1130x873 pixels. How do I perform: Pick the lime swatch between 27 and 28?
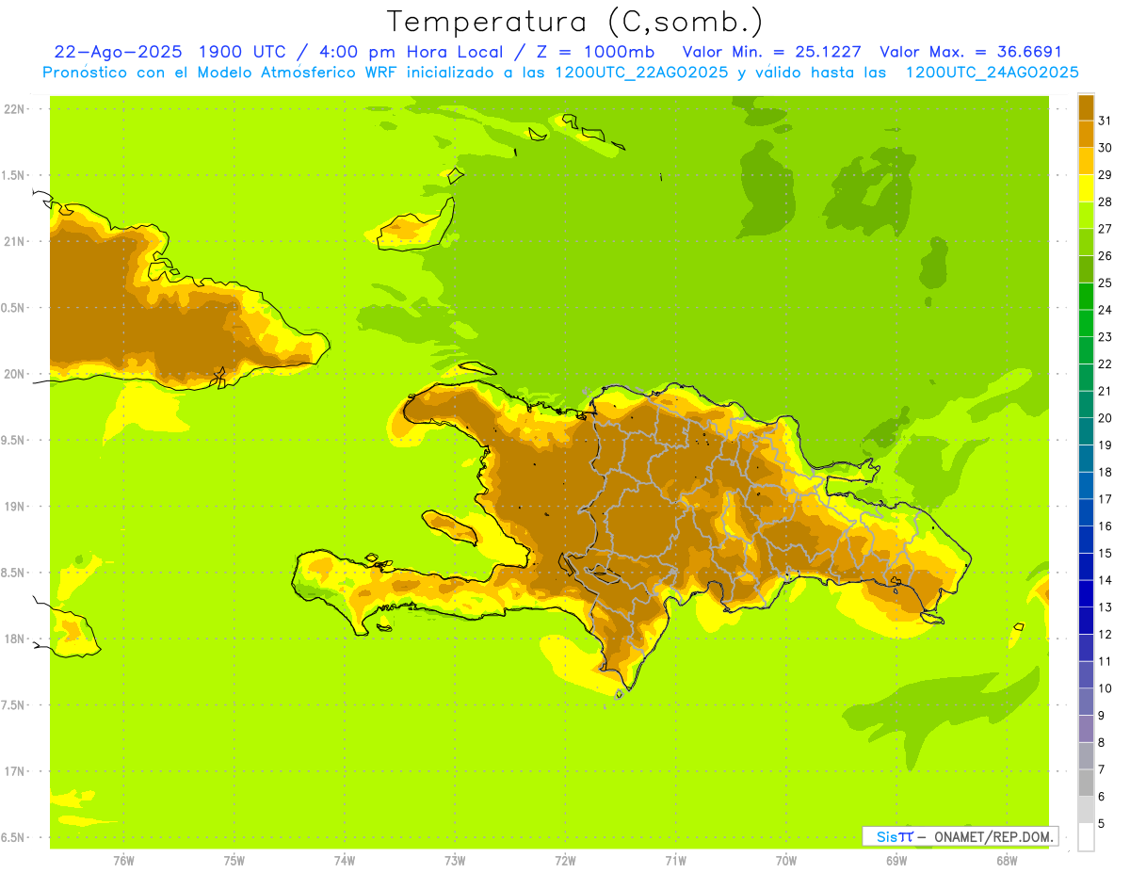[1086, 216]
